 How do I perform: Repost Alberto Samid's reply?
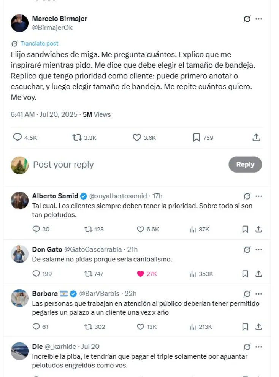[x=88, y=229]
